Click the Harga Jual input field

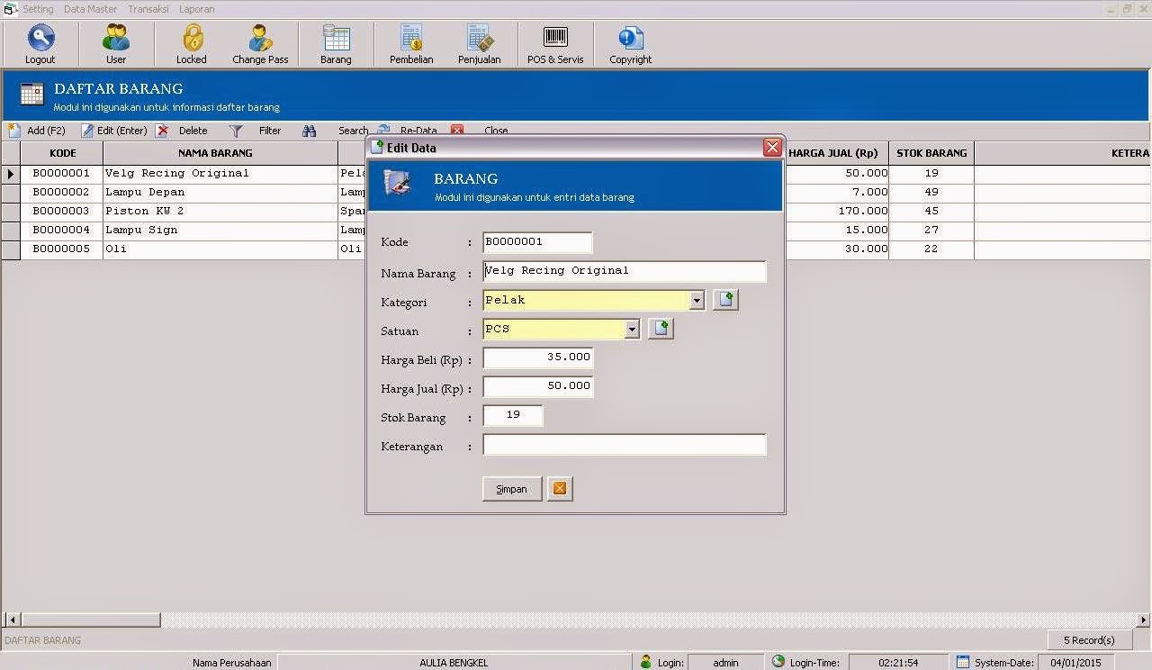coord(537,386)
